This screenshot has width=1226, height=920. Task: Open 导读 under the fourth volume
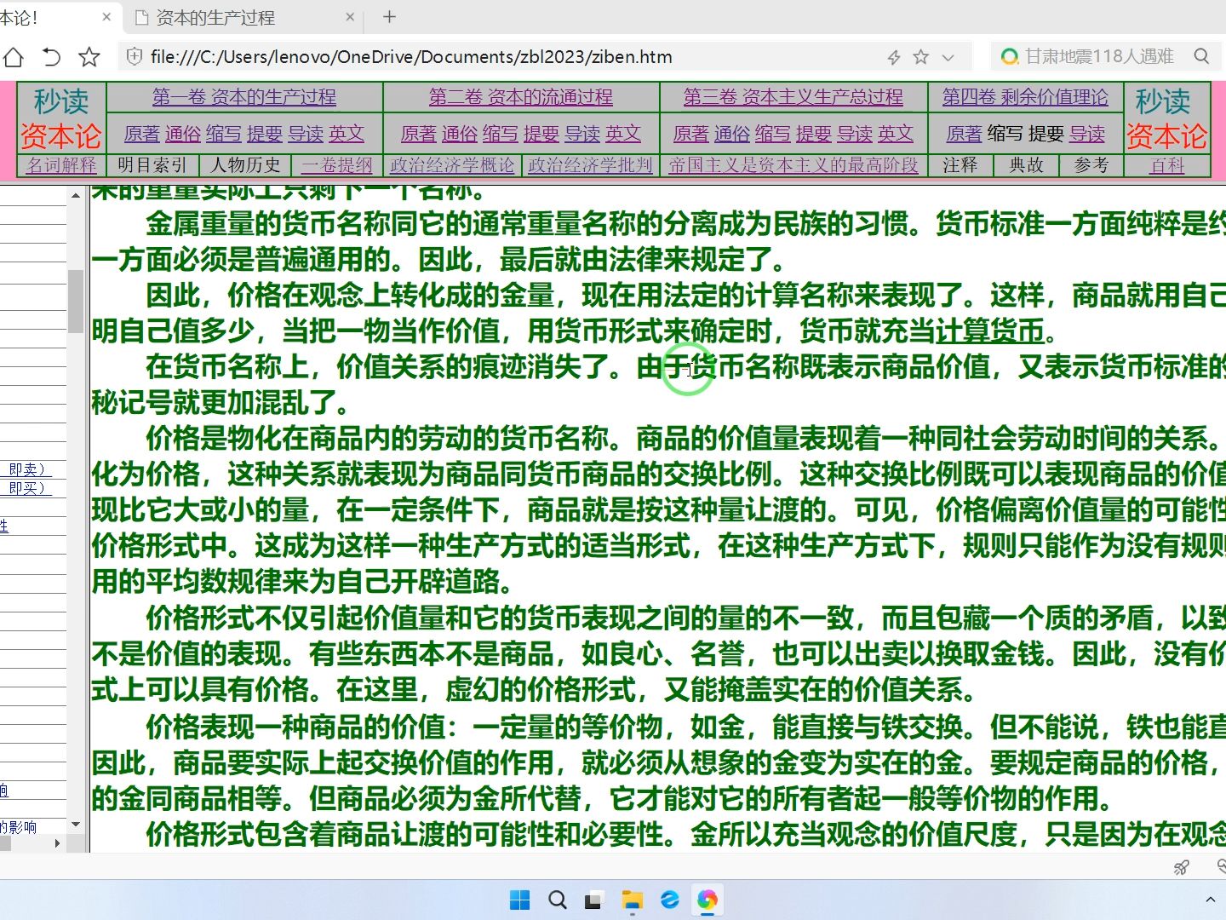(1087, 134)
